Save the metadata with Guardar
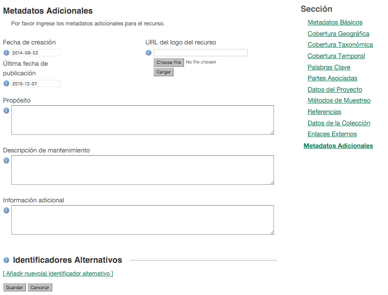Image resolution: width=388 pixels, height=295 pixels. click(14, 287)
